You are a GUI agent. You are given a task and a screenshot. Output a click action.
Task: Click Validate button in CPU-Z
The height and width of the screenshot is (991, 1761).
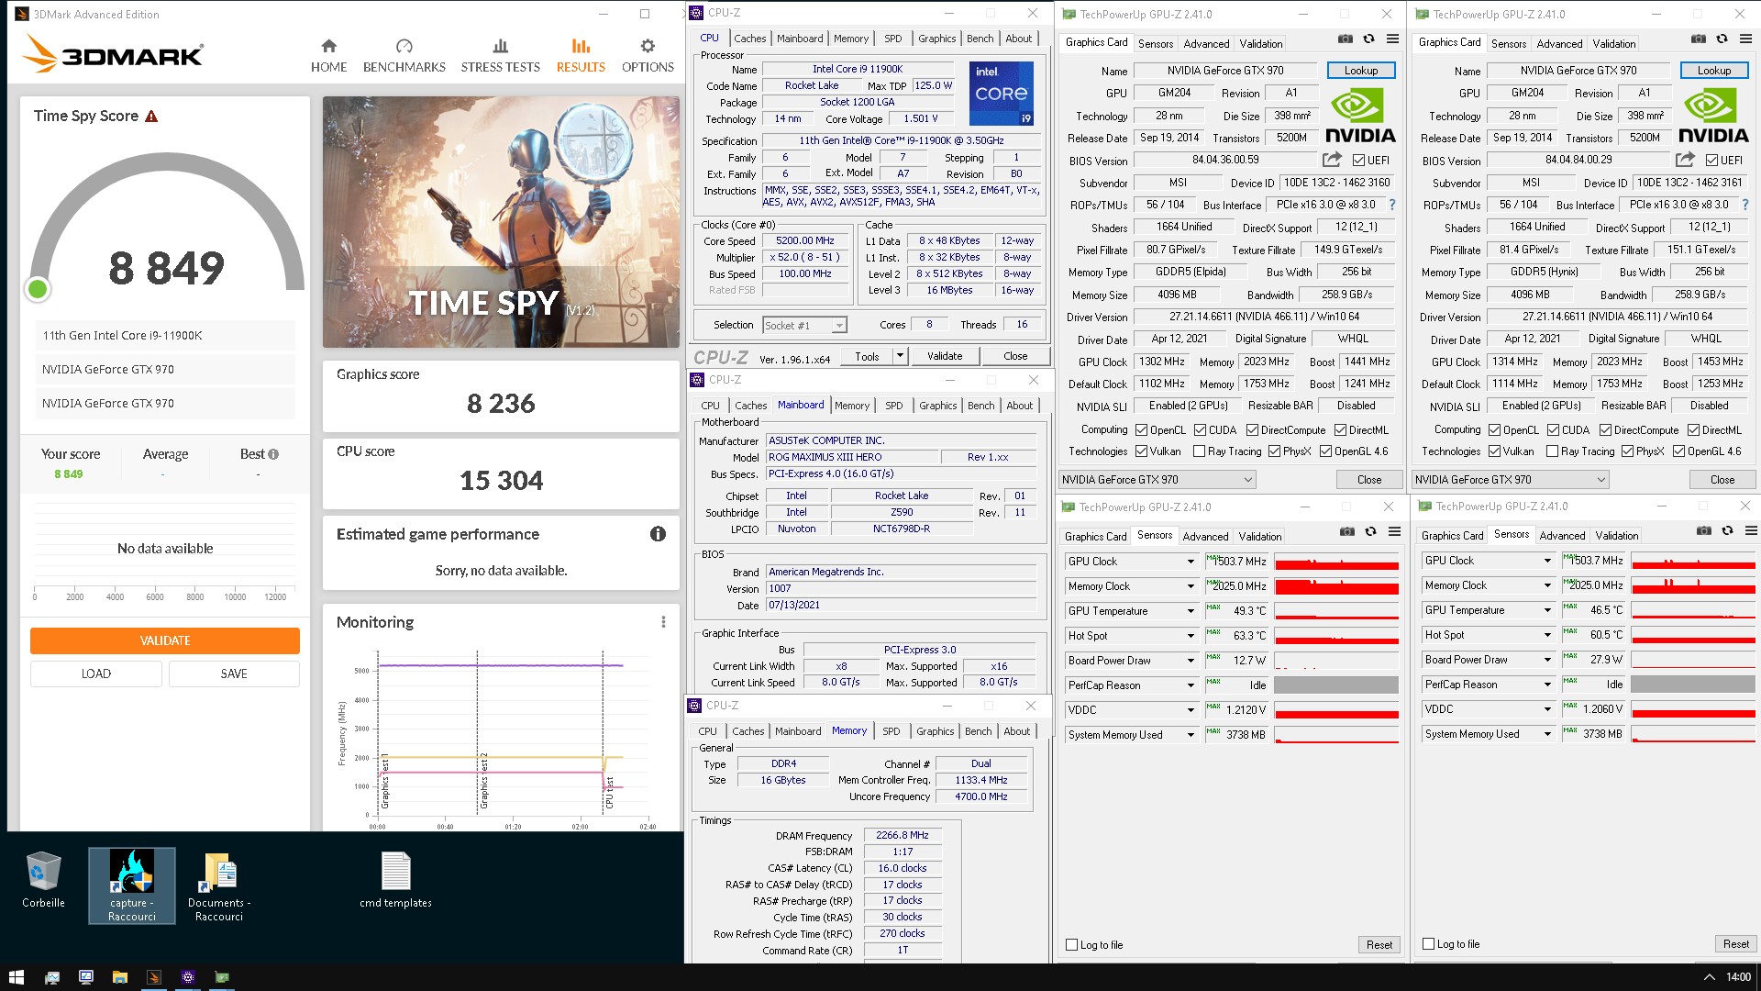[945, 356]
